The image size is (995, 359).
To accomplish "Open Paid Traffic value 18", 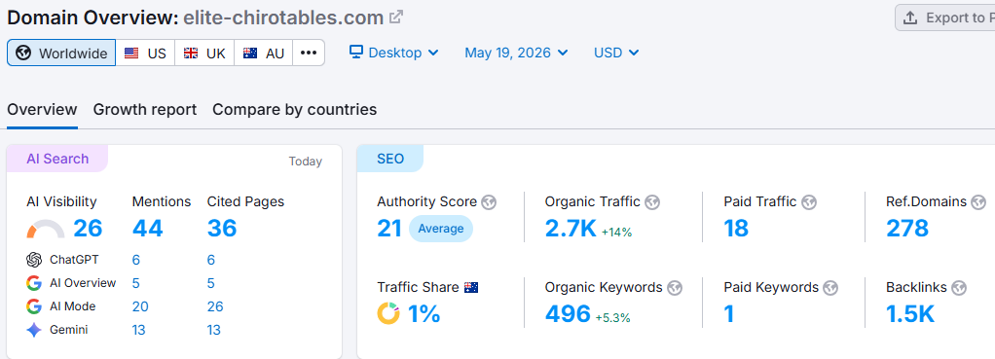I will coord(736,229).
